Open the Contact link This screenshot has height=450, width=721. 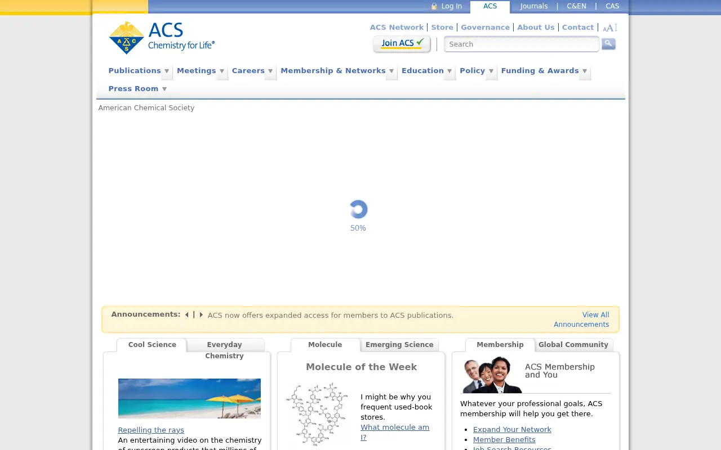[x=578, y=27]
